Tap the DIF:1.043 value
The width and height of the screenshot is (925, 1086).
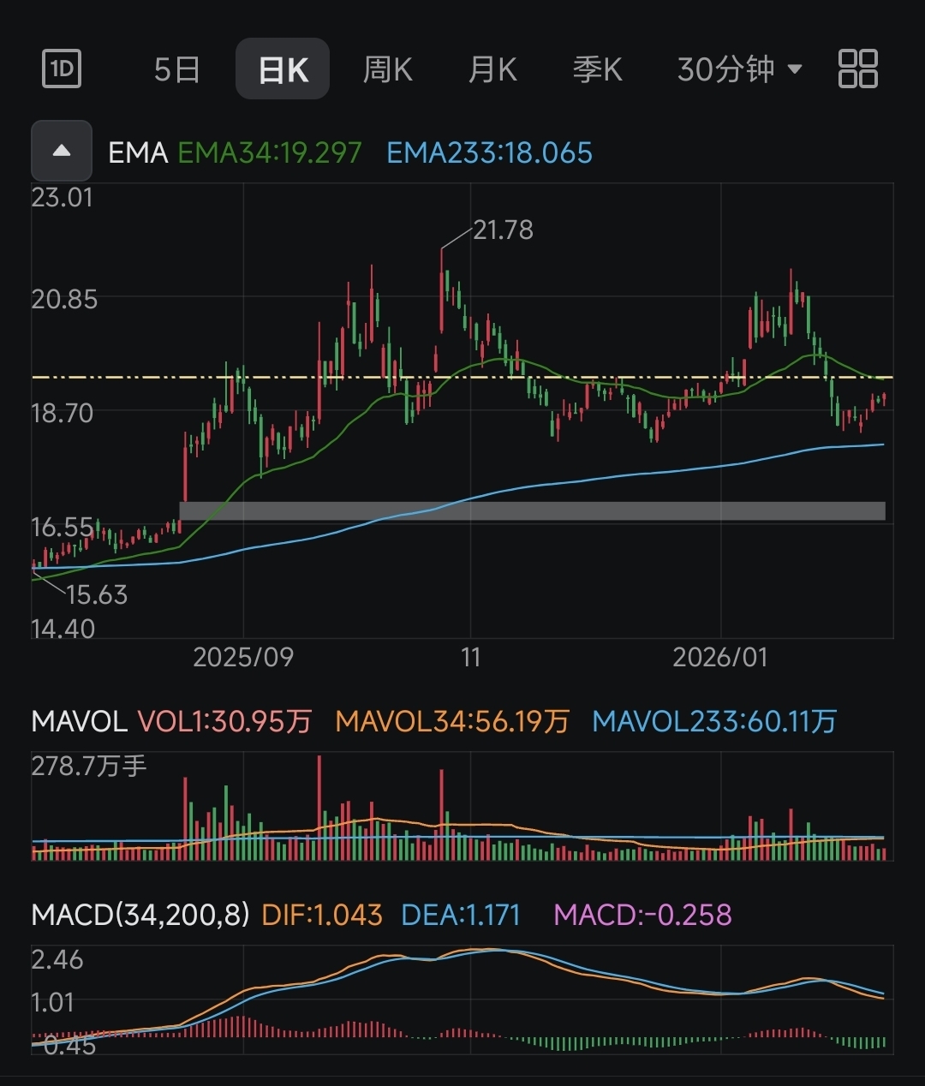pyautogui.click(x=322, y=915)
